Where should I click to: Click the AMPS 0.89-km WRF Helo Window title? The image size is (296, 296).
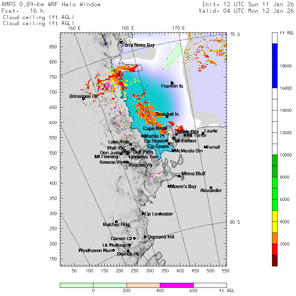pyautogui.click(x=51, y=5)
